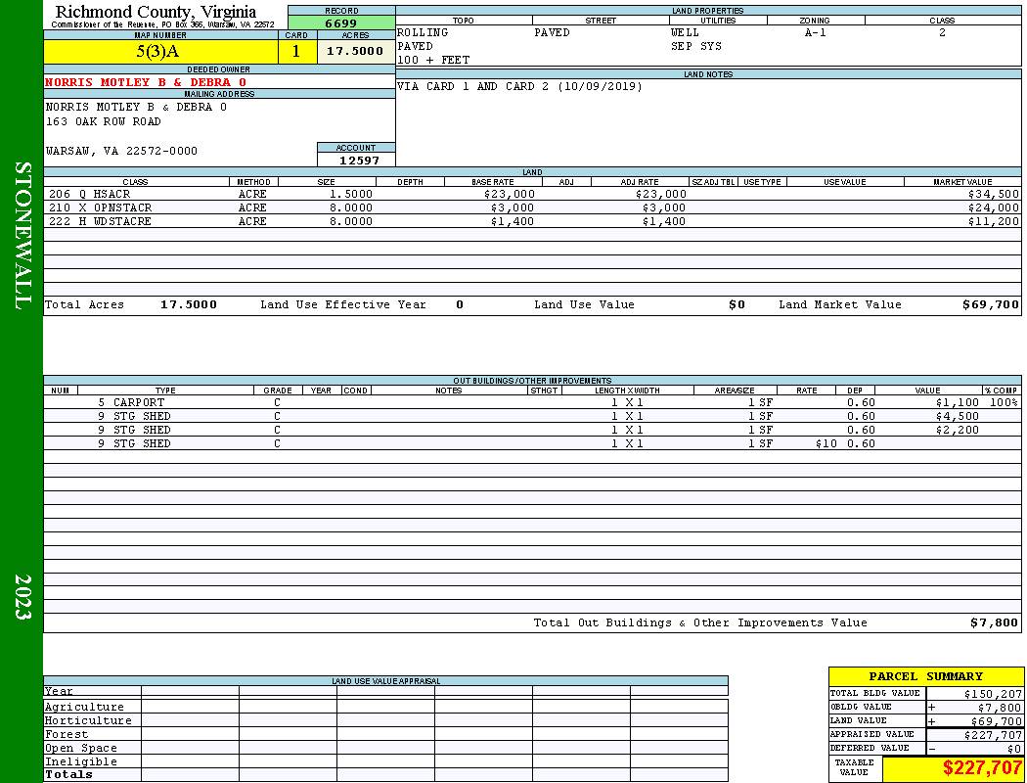The width and height of the screenshot is (1027, 783).
Task: Select the Horticulture row label
Action: coord(88,720)
